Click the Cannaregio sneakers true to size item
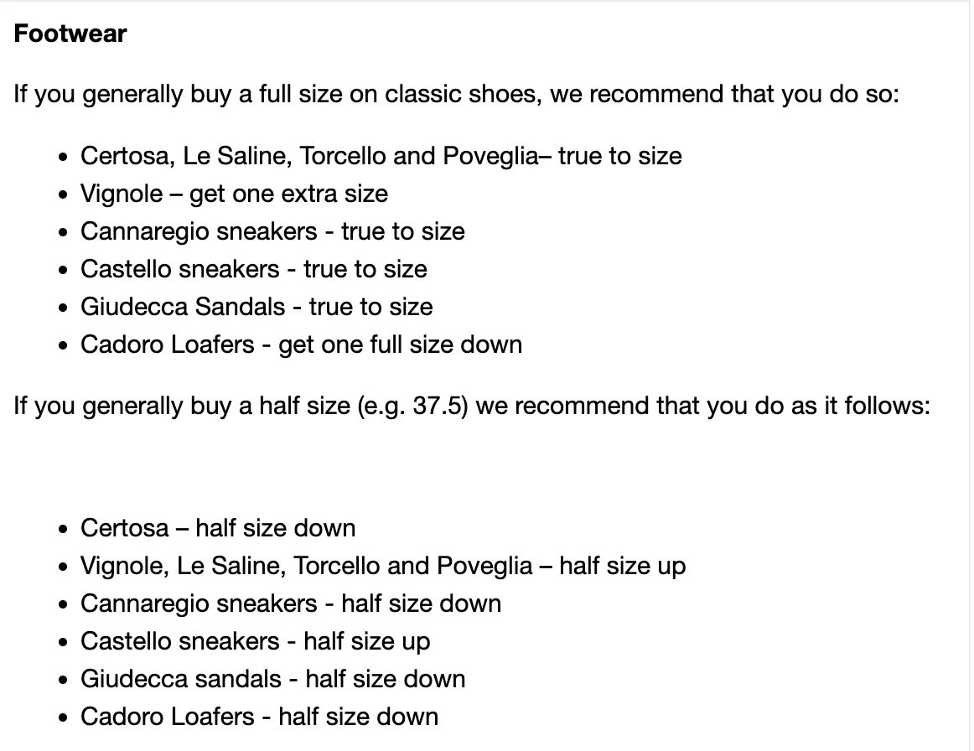 pyautogui.click(x=272, y=231)
